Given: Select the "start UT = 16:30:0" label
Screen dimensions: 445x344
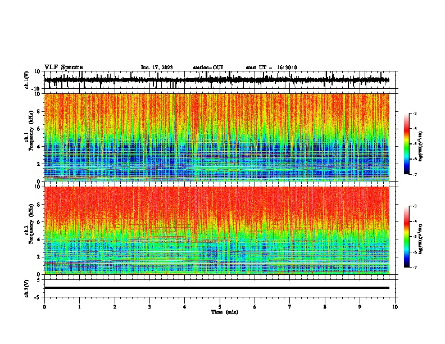Looking at the screenshot, I should [x=271, y=67].
